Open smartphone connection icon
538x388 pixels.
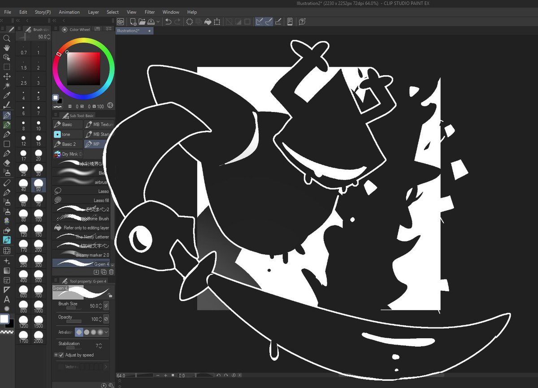coord(290,22)
